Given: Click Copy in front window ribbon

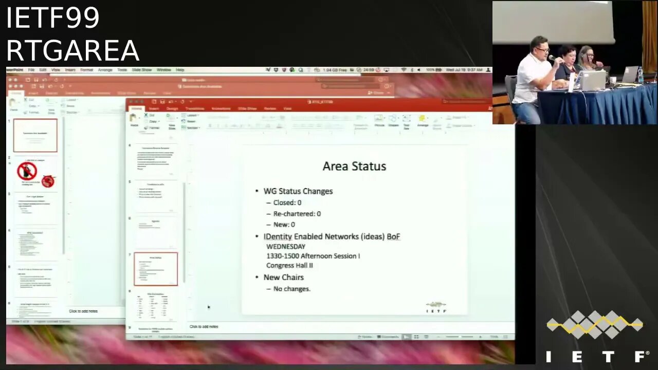Looking at the screenshot, I should coord(153,121).
